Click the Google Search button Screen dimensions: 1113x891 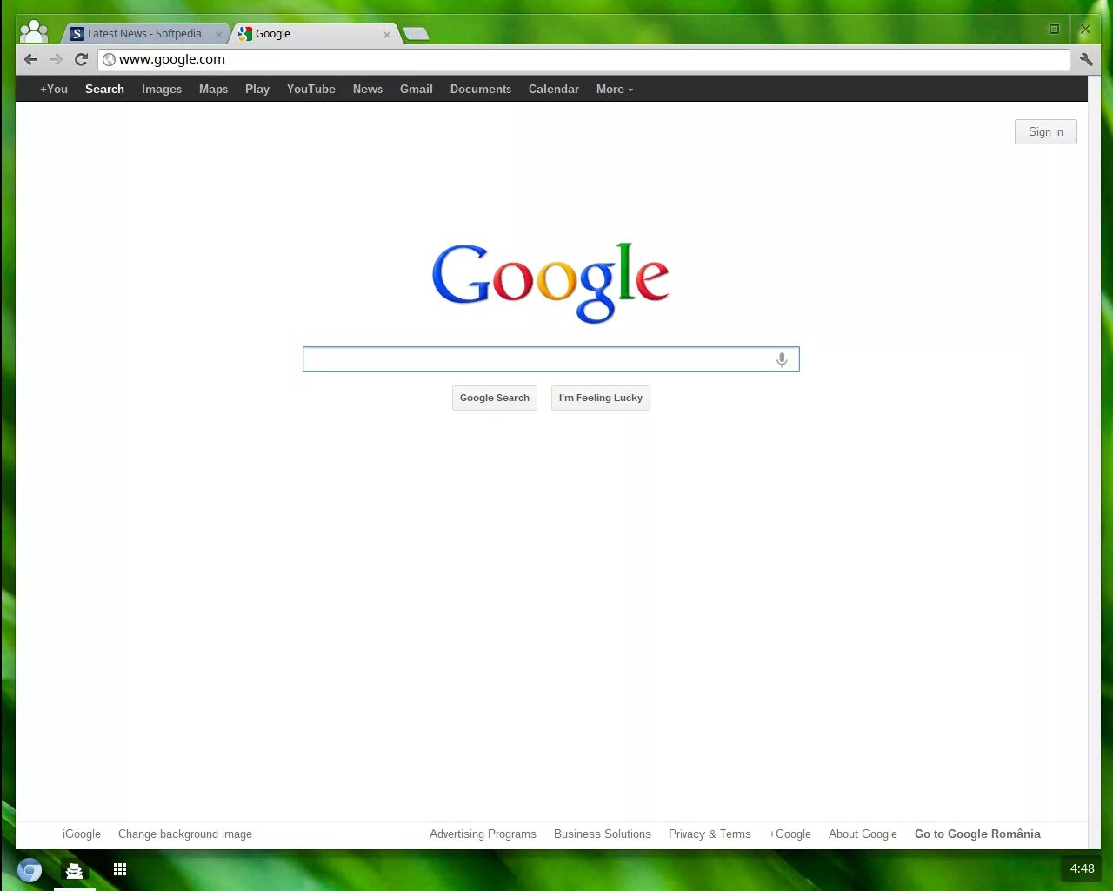click(495, 398)
